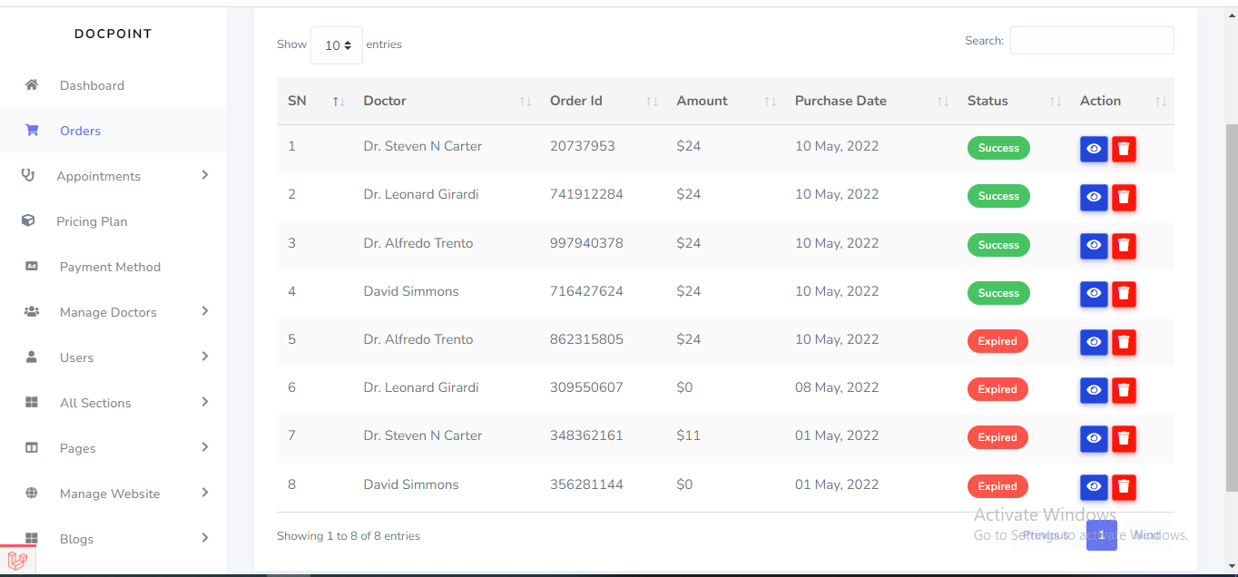The width and height of the screenshot is (1238, 577).
Task: Open the show entries count dropdown
Action: point(337,45)
